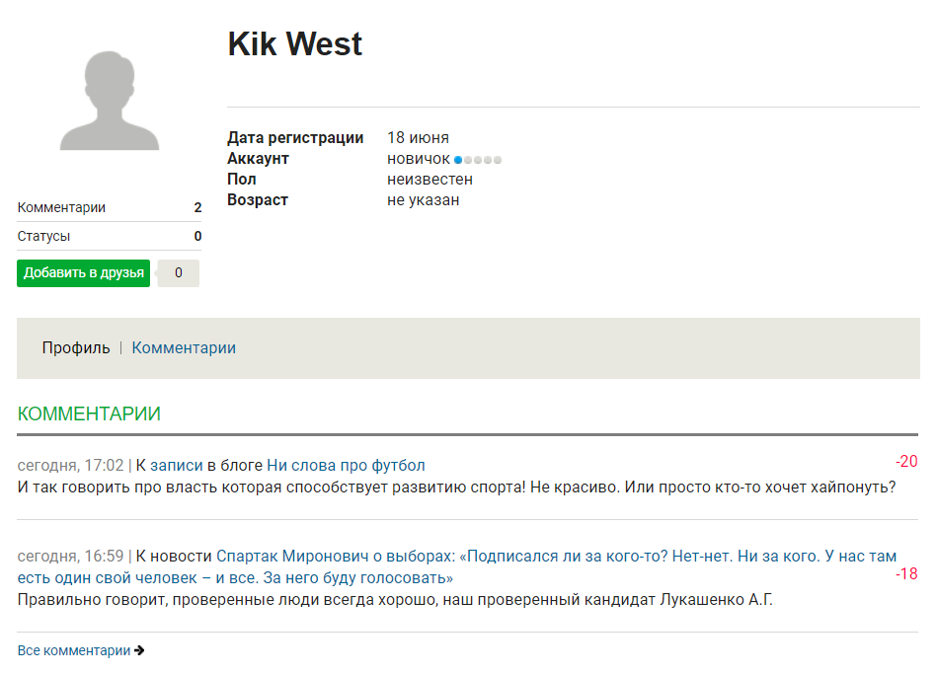Screen dimensions: 937x675
Task: Click the КОММЕНТАРИИ section heading
Action: [89, 413]
